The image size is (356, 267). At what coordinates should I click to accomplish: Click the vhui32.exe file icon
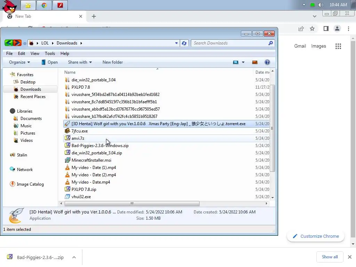click(67, 197)
